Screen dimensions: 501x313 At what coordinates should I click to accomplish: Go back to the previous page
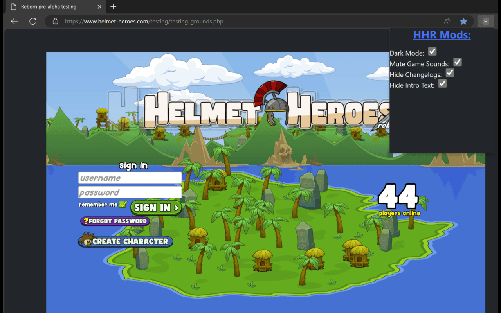(x=14, y=21)
